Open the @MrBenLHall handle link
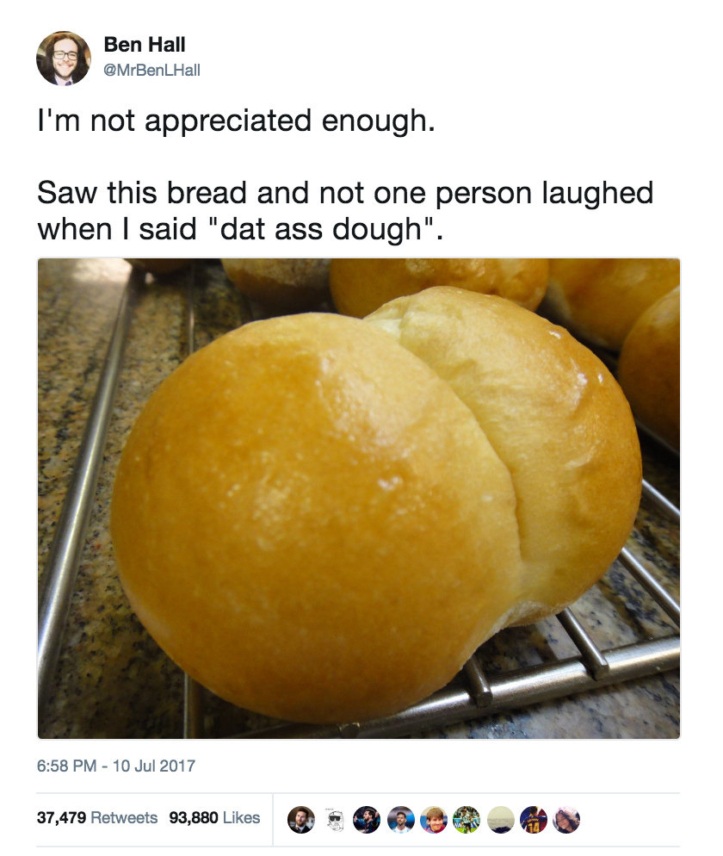 [x=151, y=71]
